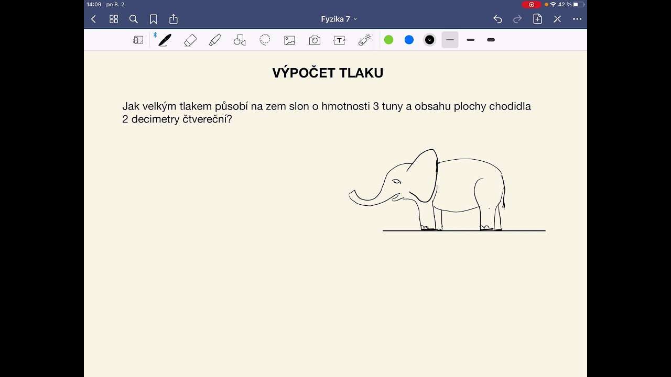The width and height of the screenshot is (671, 377).
Task: Close editing with the pen-cross icon
Action: [x=557, y=19]
